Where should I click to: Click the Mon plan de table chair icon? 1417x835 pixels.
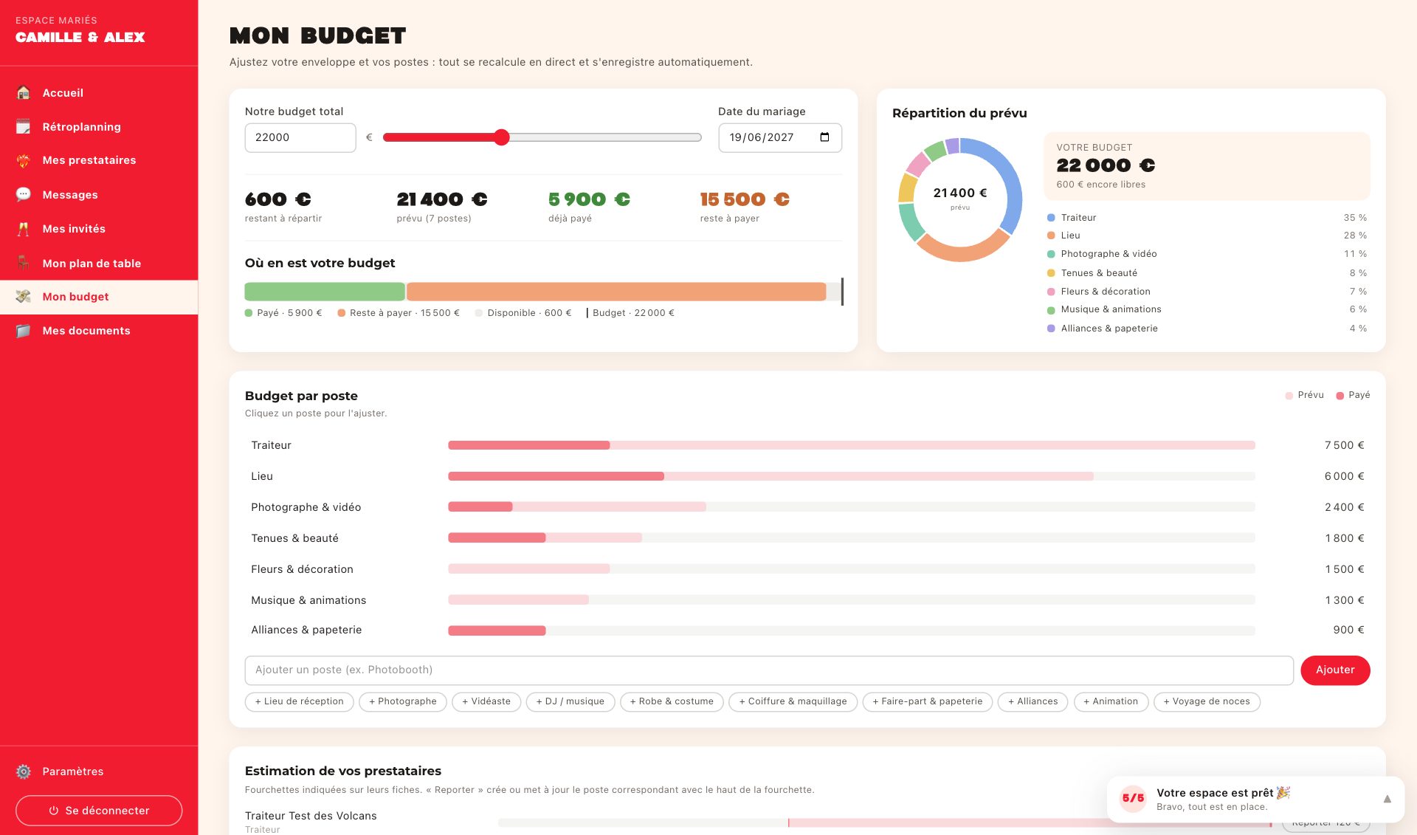(24, 264)
